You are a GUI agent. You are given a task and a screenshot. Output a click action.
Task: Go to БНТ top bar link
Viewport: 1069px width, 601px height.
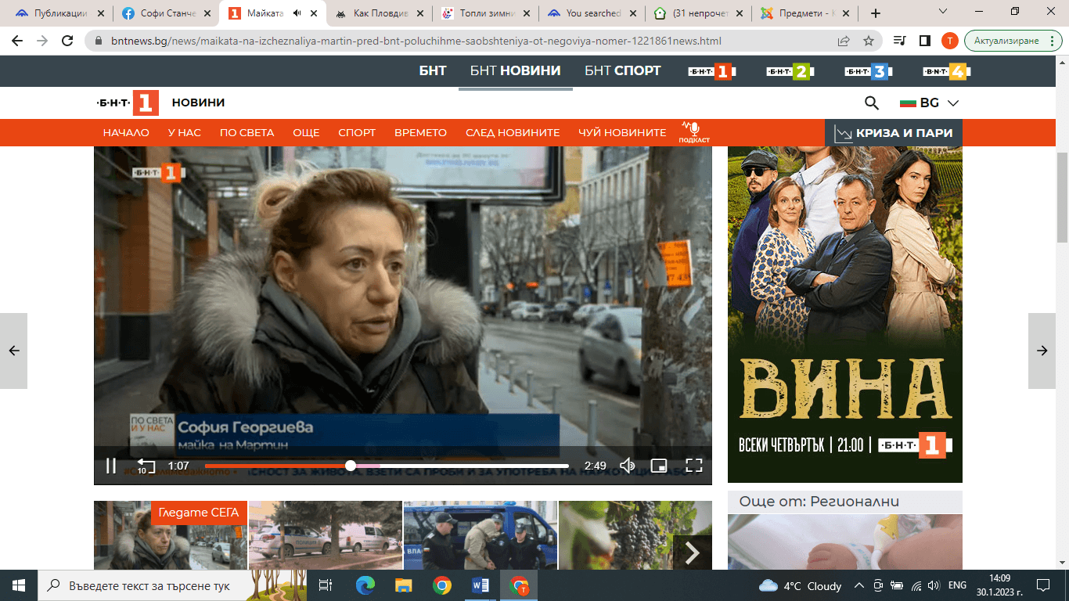pyautogui.click(x=433, y=70)
